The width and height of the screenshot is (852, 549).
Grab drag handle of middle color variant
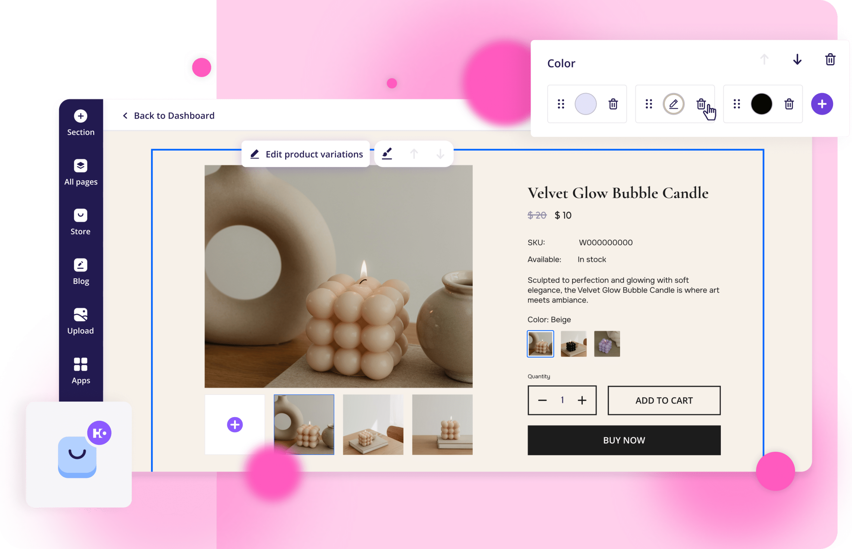(649, 104)
